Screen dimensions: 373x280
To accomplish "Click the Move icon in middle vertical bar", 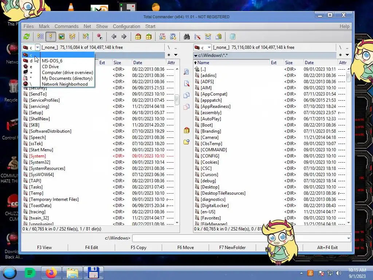I will [x=186, y=107].
